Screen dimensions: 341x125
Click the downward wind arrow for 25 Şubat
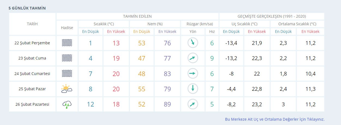pyautogui.click(x=193, y=89)
